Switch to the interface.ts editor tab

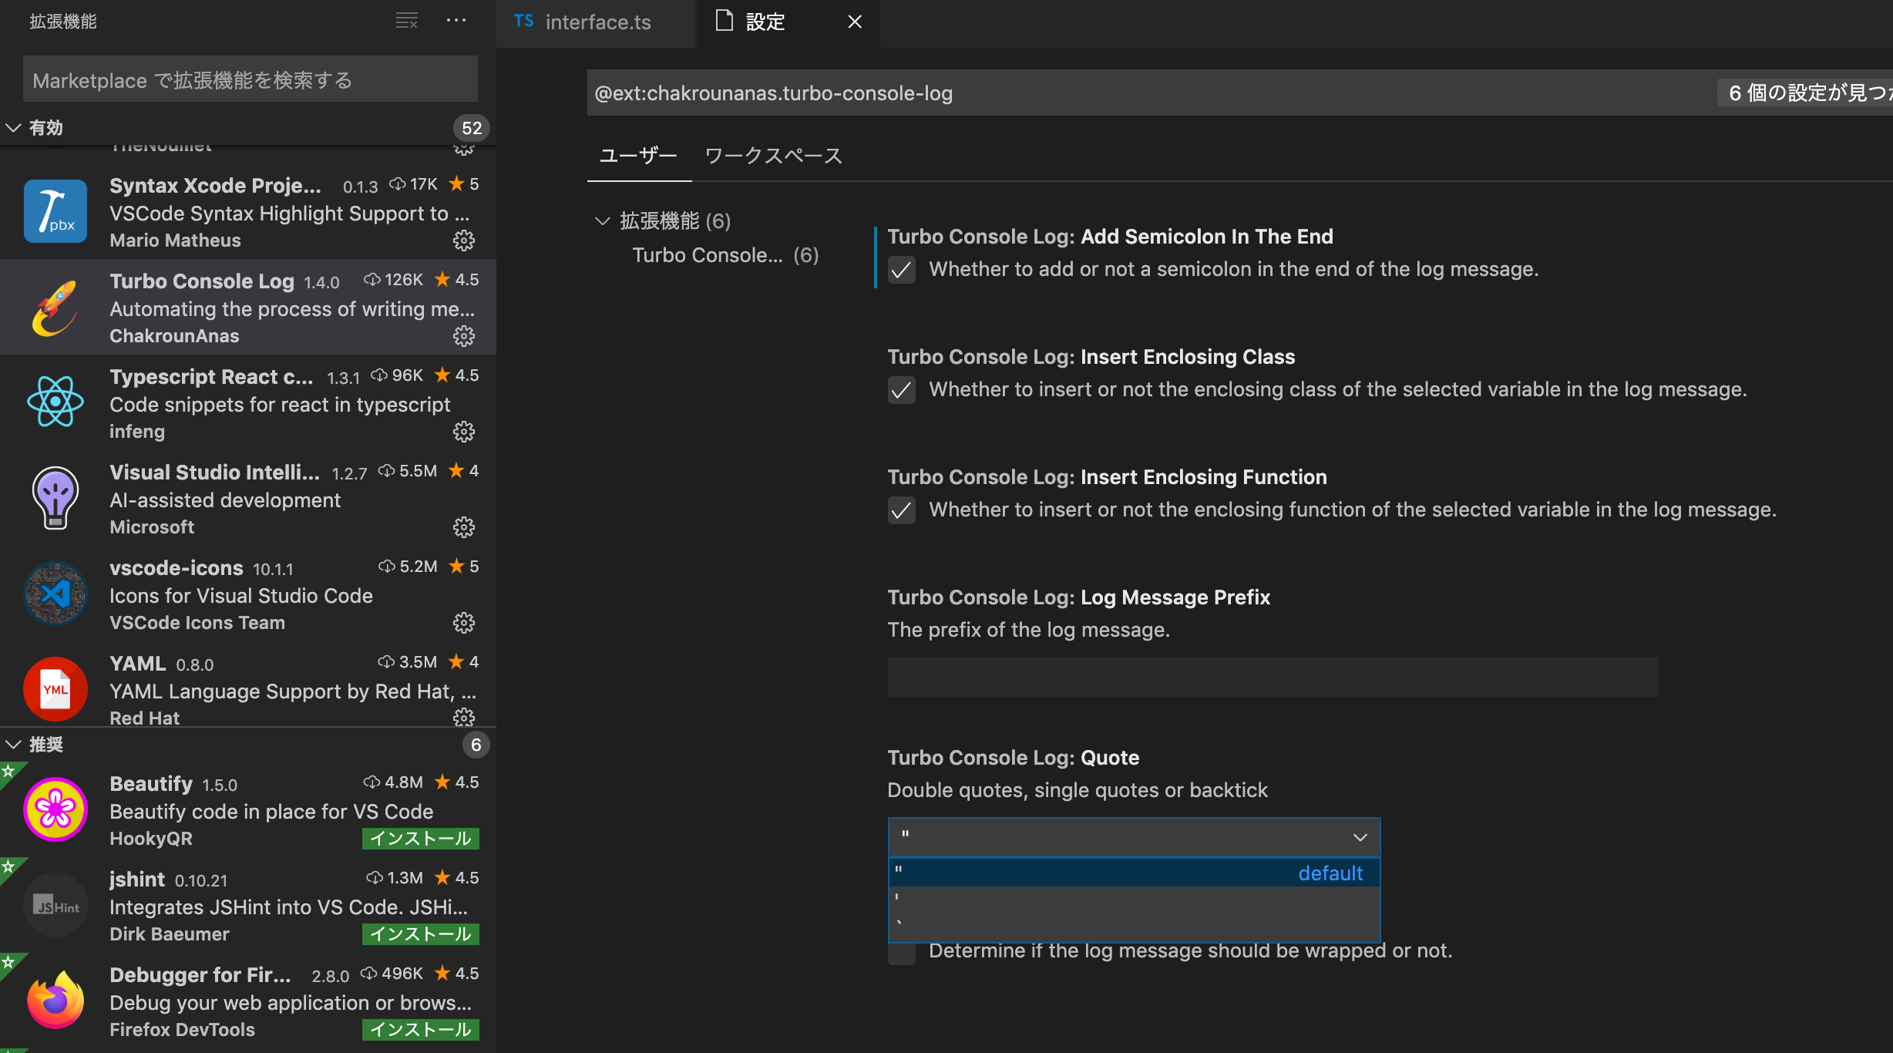(597, 22)
